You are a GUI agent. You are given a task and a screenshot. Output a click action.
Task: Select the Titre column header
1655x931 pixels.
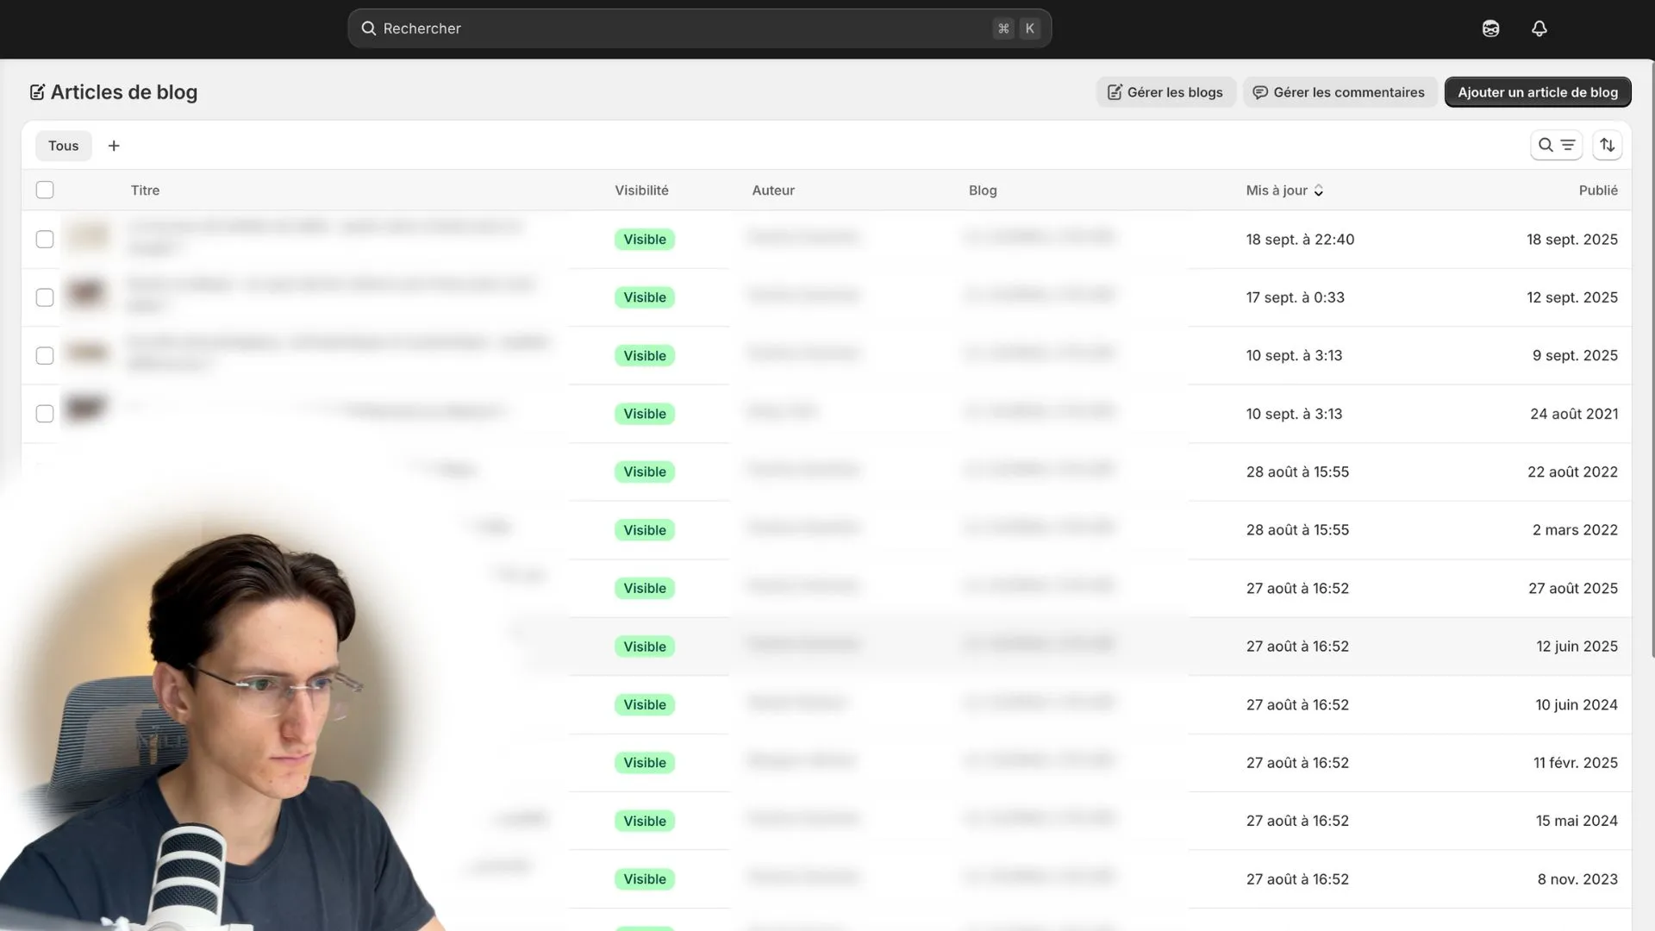pos(145,190)
